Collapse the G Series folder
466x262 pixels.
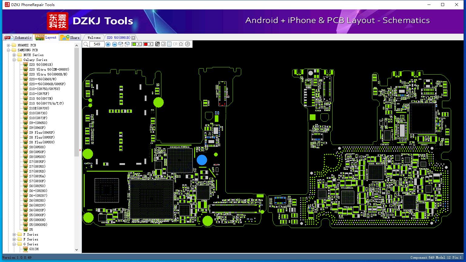click(x=14, y=244)
